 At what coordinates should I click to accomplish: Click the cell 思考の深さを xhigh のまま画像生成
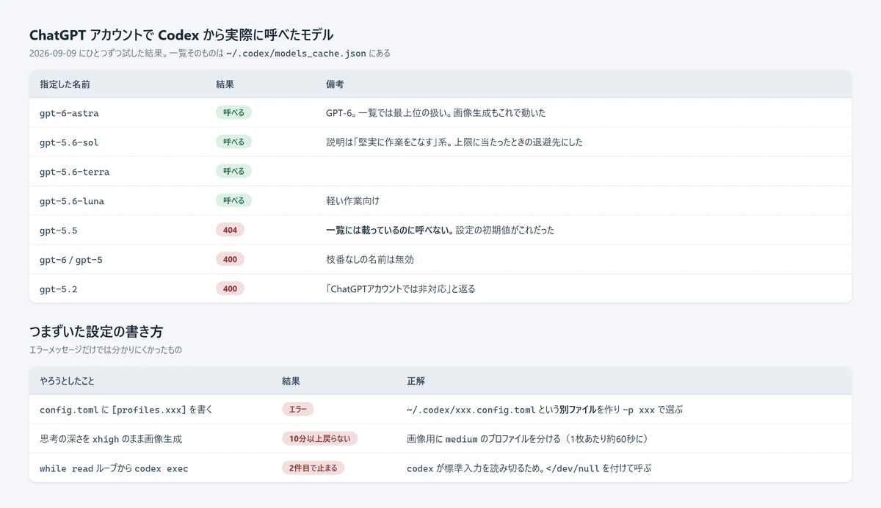111,439
